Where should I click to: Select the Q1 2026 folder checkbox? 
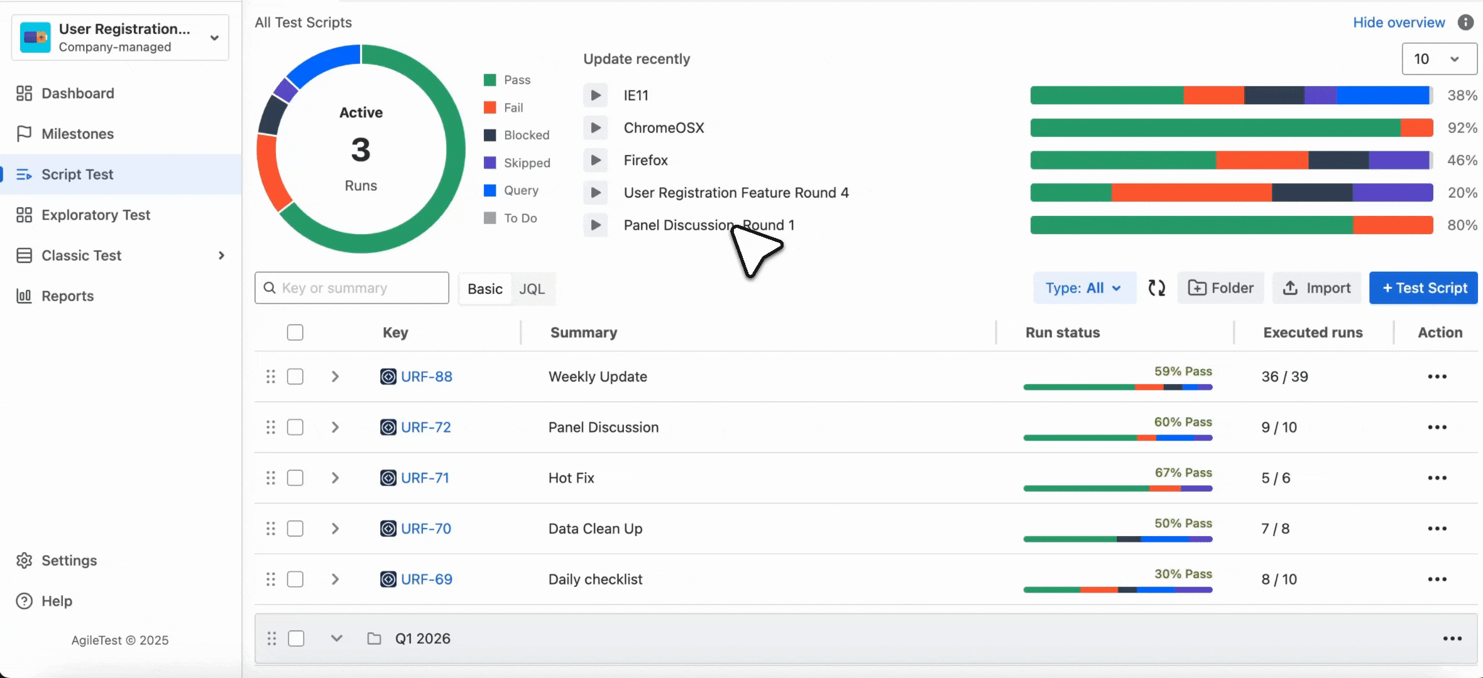pos(295,638)
